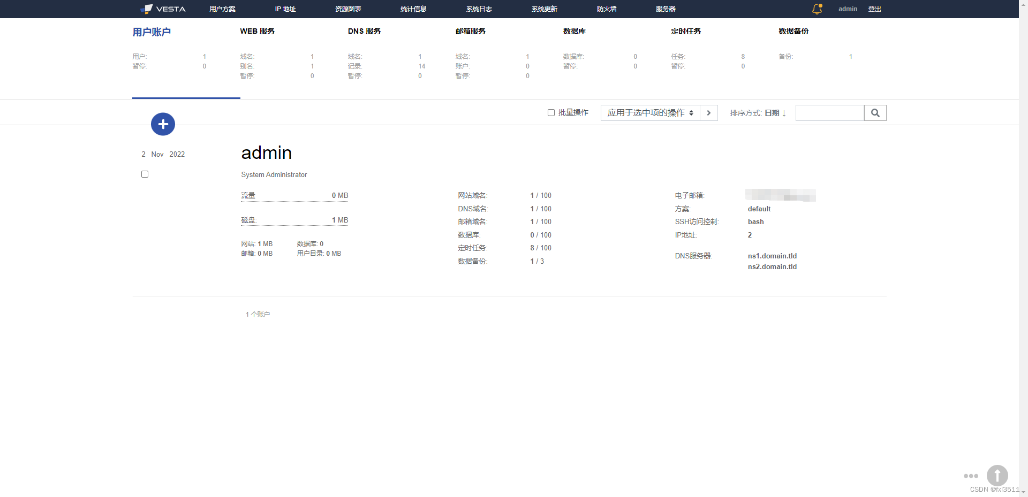Click the 流量 bandwidth usage bar

tap(294, 196)
